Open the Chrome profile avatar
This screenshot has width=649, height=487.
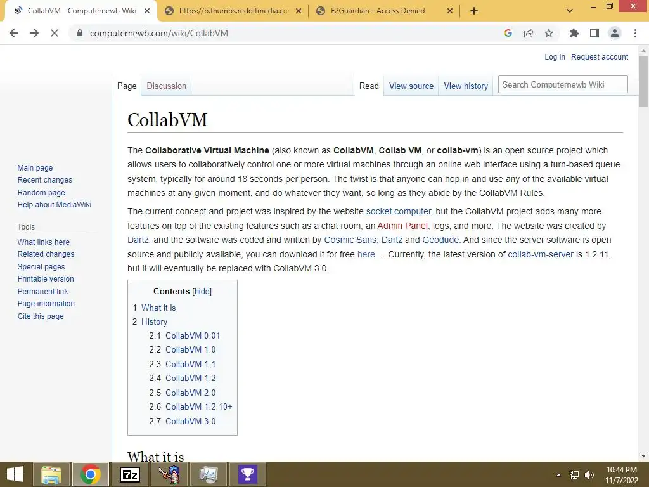pyautogui.click(x=615, y=33)
